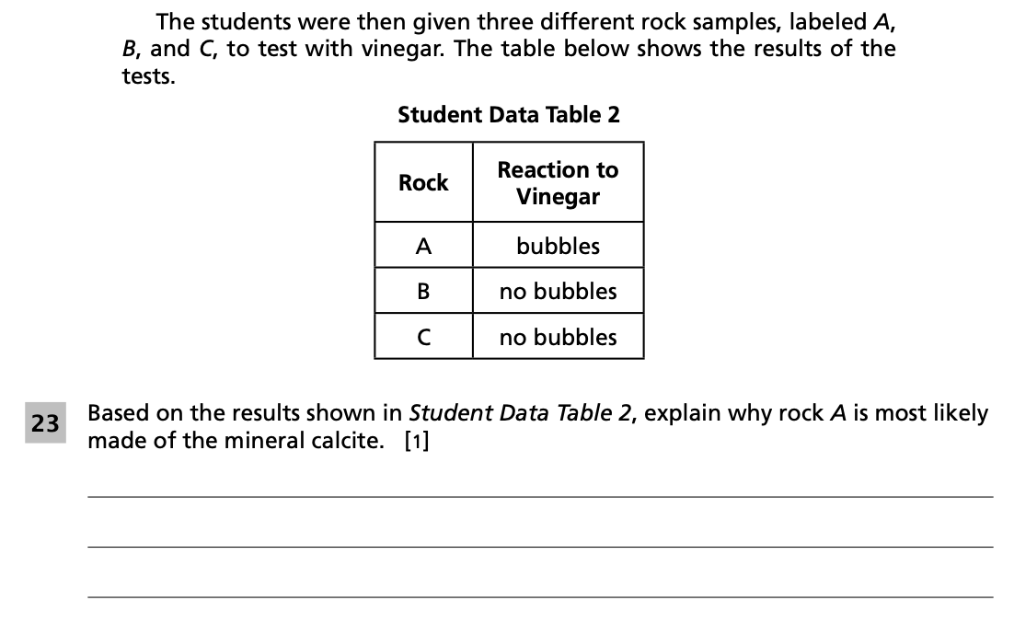Click rock "A" cell in the table

pos(423,246)
